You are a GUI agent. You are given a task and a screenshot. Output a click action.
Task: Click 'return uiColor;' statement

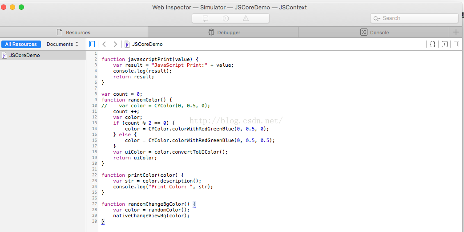click(x=135, y=158)
